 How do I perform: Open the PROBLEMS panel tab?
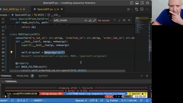25,76
